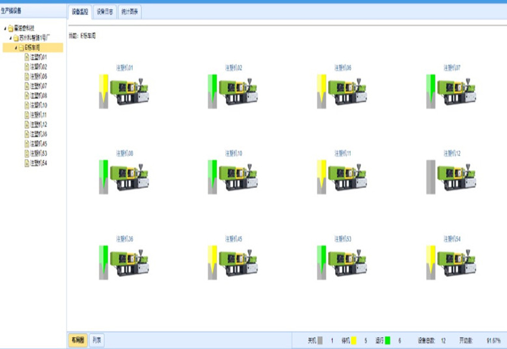Open the 注塑机06 machine icon
The width and height of the screenshot is (507, 349).
[x=347, y=91]
